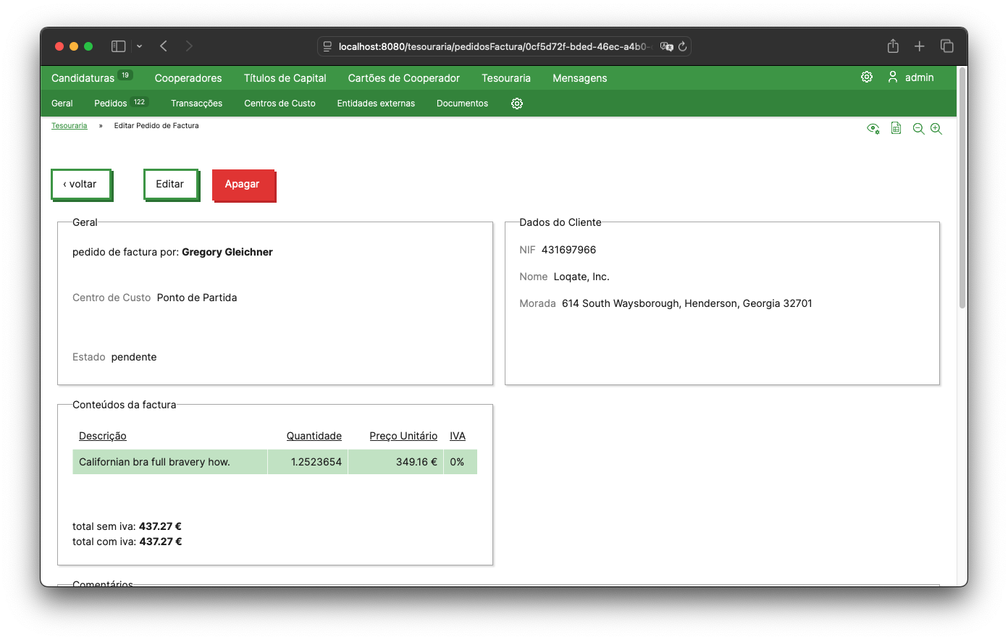
Task: Zoom out with the minus magnifier icon
Action: click(x=918, y=129)
